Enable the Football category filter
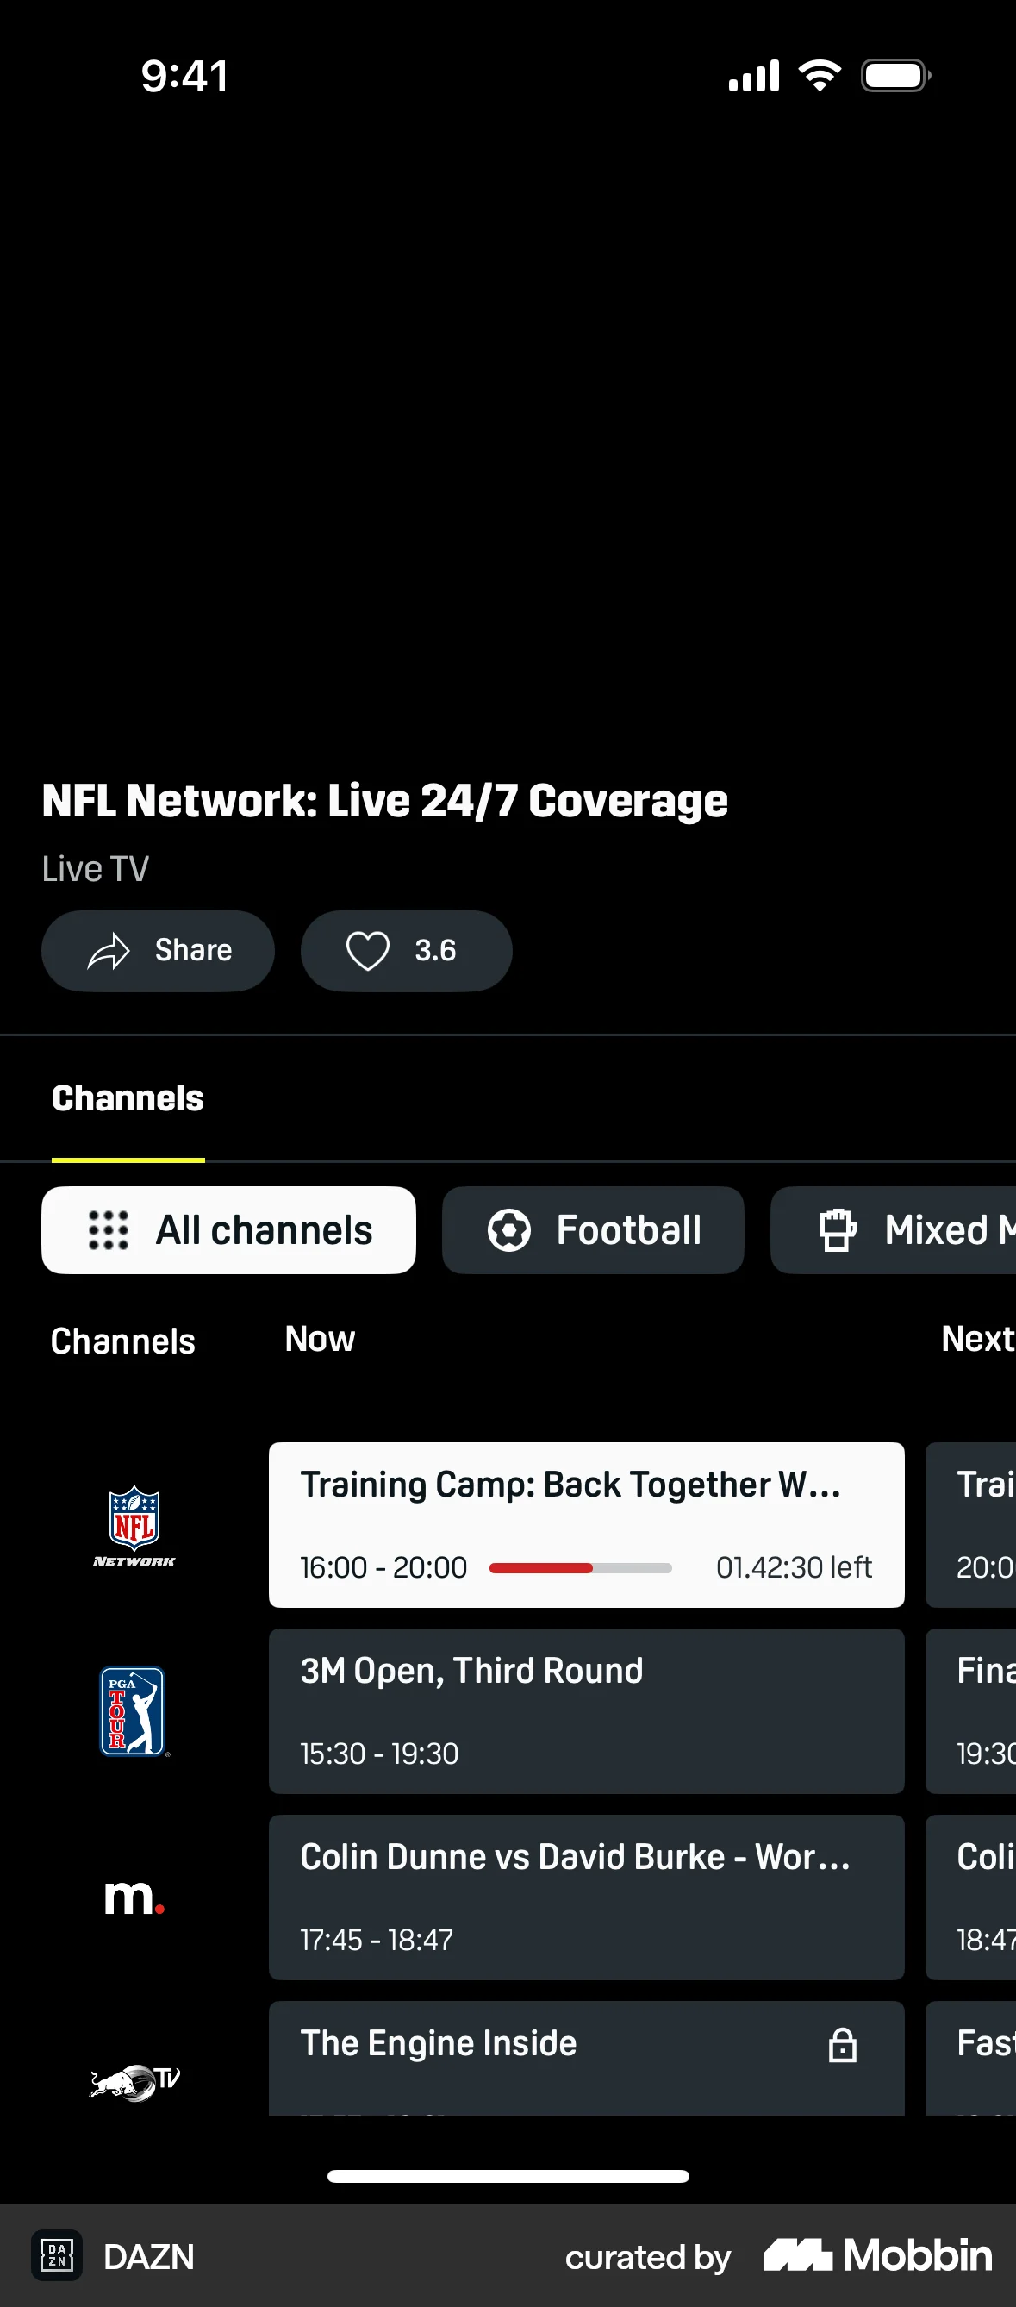The width and height of the screenshot is (1016, 2307). [x=594, y=1229]
